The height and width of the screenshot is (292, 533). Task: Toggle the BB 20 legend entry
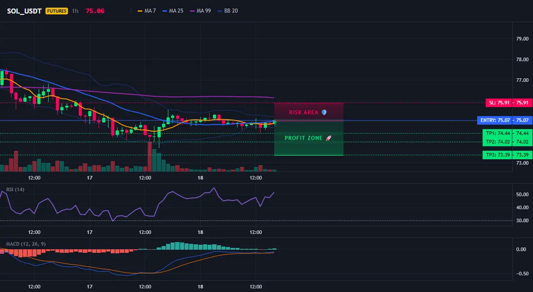coord(227,11)
